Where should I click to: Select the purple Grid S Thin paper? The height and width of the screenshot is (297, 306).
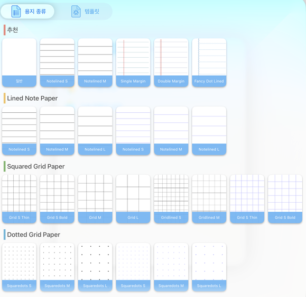pos(247,199)
